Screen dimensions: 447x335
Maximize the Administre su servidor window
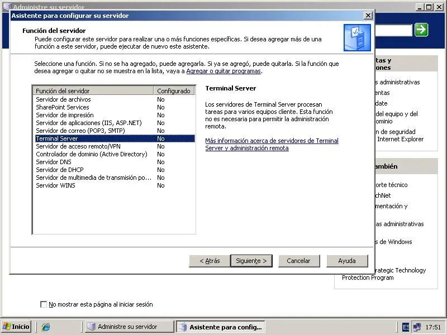coord(429,7)
